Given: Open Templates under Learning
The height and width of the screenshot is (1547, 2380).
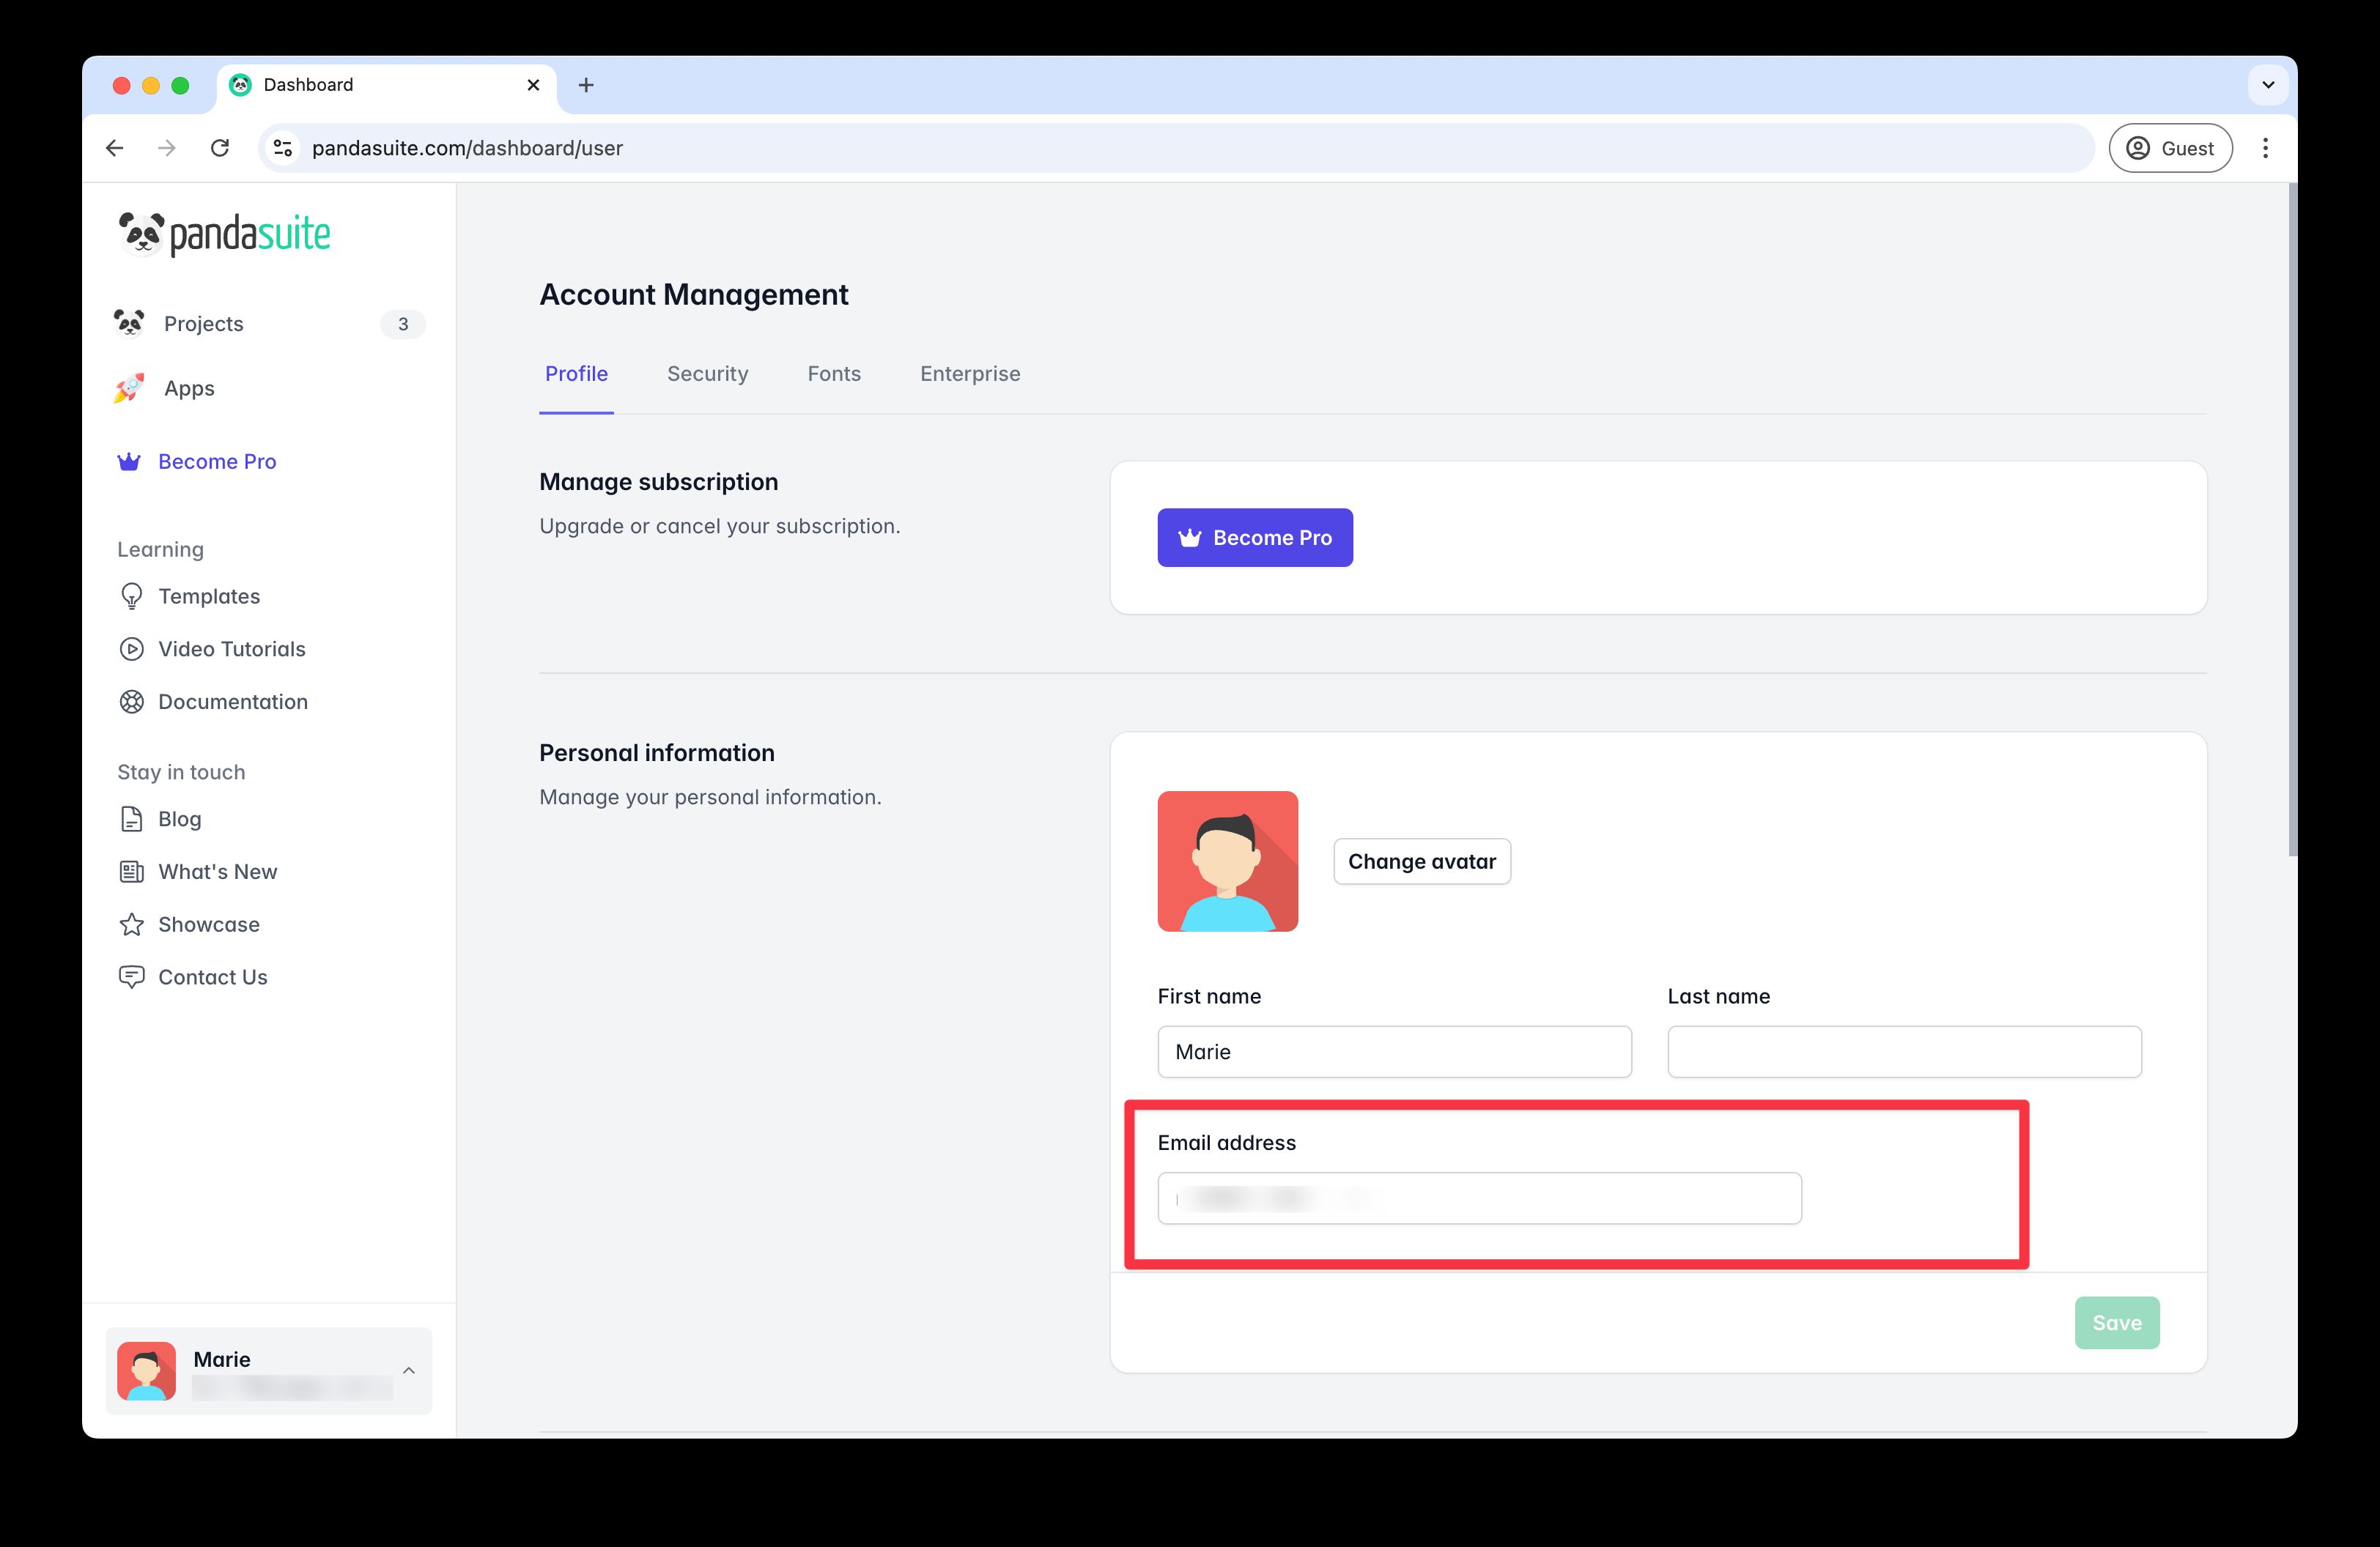Looking at the screenshot, I should point(208,596).
